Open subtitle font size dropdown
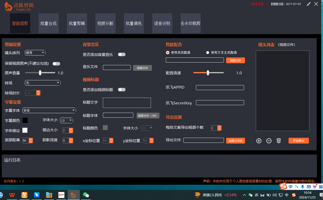The height and width of the screenshot is (200, 323). pyautogui.click(x=66, y=120)
